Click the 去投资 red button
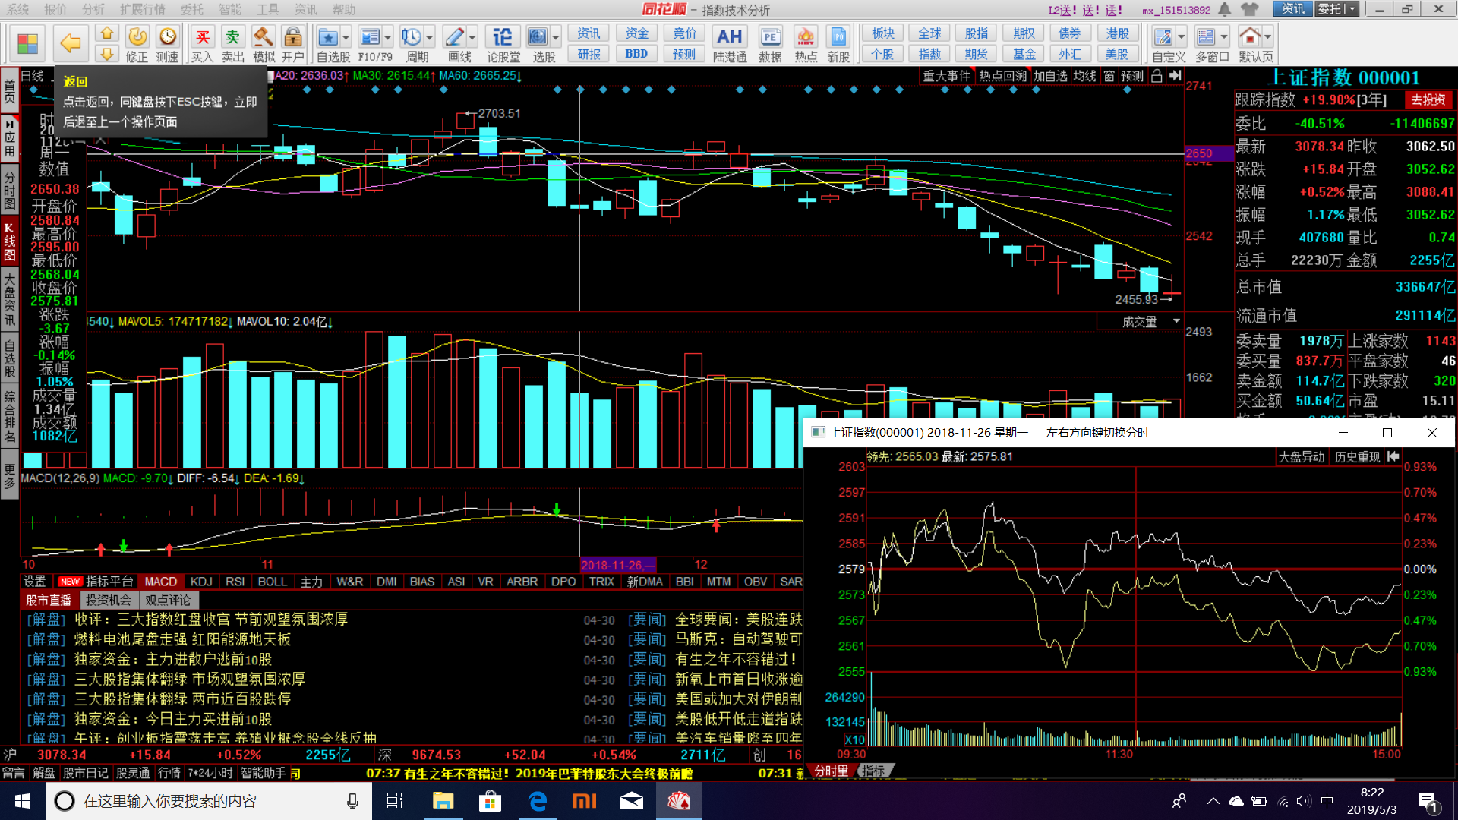 coord(1428,99)
